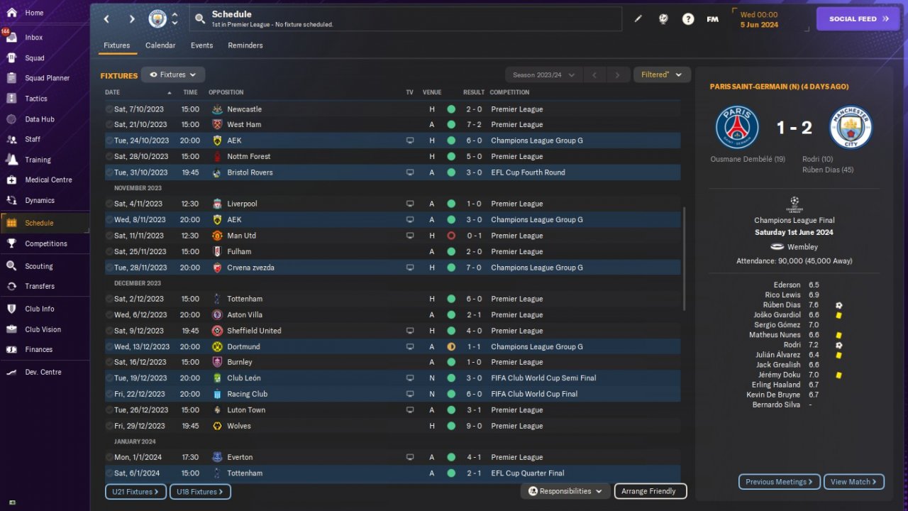Toggle the reminder circle for Man Utd fixture

(x=109, y=236)
